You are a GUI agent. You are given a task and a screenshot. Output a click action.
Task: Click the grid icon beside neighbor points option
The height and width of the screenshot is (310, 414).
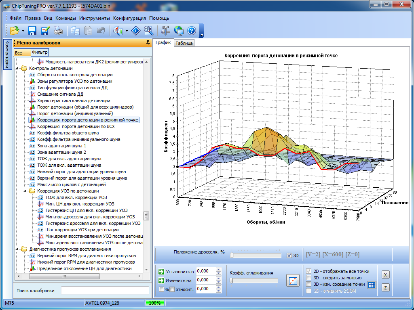(x=372, y=285)
